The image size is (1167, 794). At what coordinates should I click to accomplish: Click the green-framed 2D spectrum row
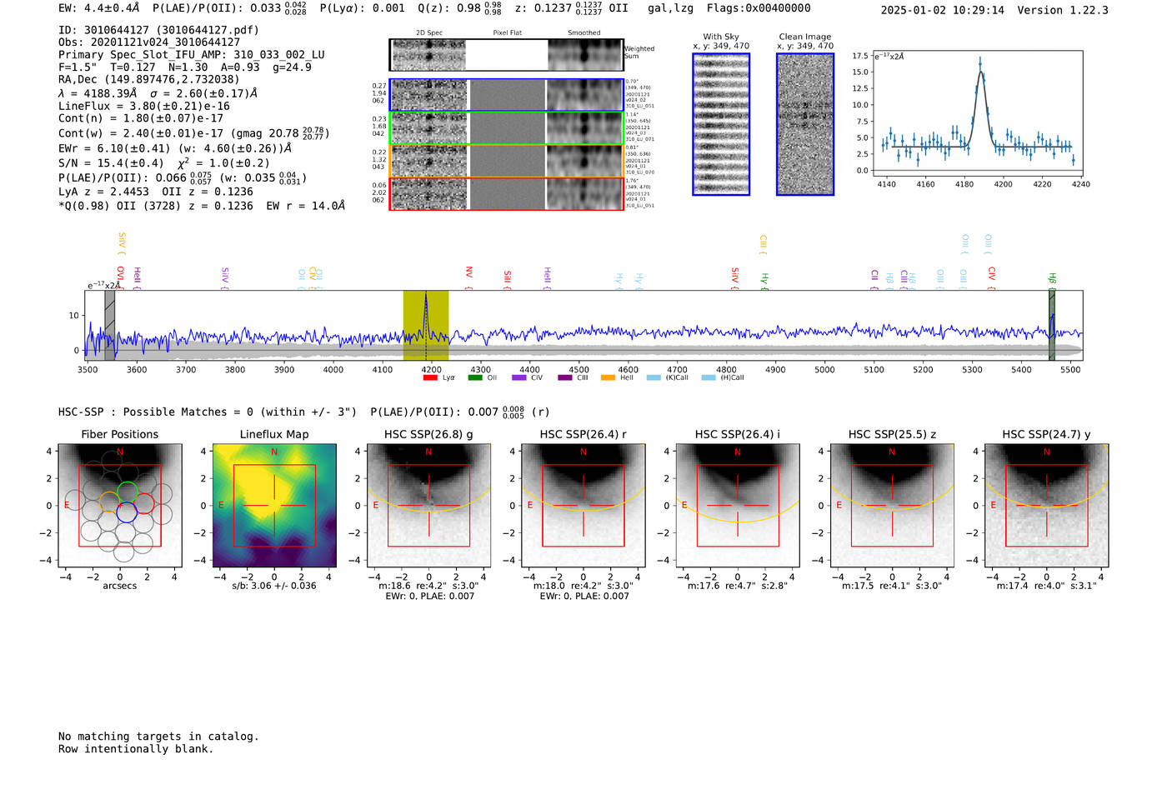pyautogui.click(x=507, y=128)
